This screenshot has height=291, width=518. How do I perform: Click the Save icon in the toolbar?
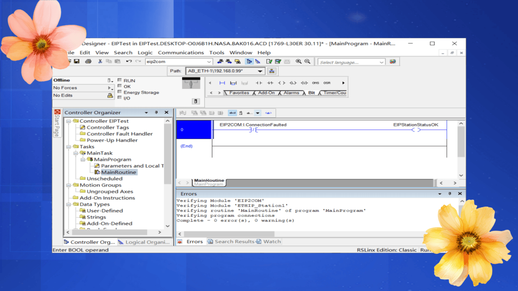(77, 61)
